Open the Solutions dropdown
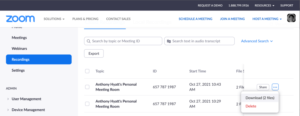The height and width of the screenshot is (116, 300). point(54,19)
